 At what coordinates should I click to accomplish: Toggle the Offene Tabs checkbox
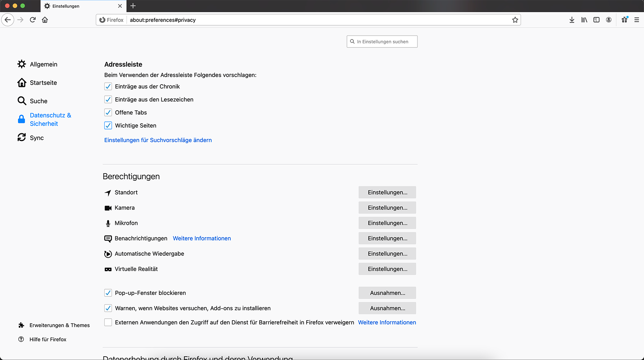108,113
